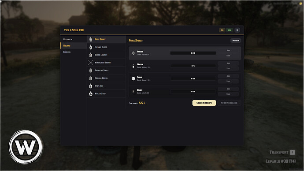Choose Black Lagras from recipe list
Viewport: 304px width, 171px height.
click(106, 55)
